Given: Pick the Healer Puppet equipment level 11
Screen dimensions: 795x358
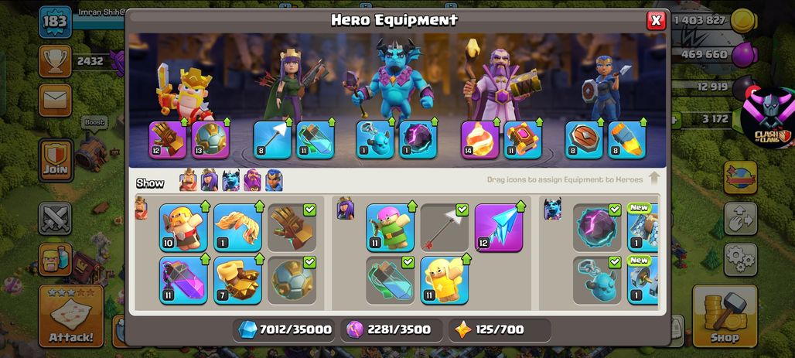Looking at the screenshot, I should (444, 280).
